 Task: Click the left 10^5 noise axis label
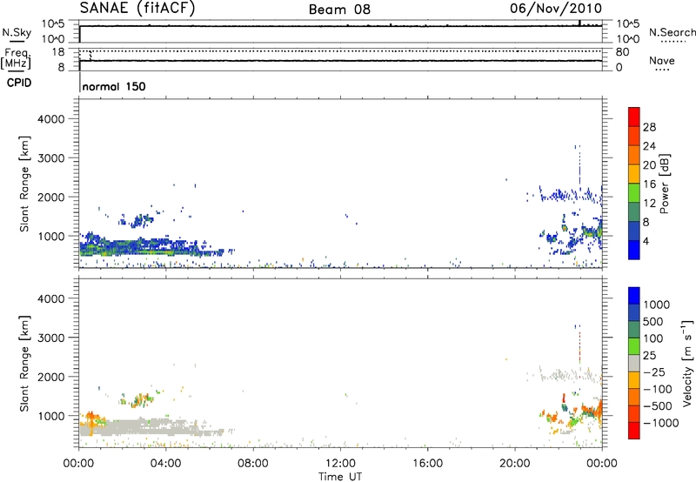tap(53, 24)
